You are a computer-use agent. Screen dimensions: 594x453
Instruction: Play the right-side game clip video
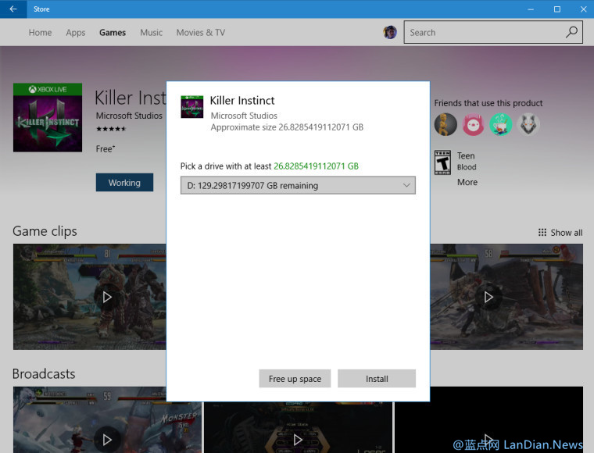pyautogui.click(x=488, y=297)
